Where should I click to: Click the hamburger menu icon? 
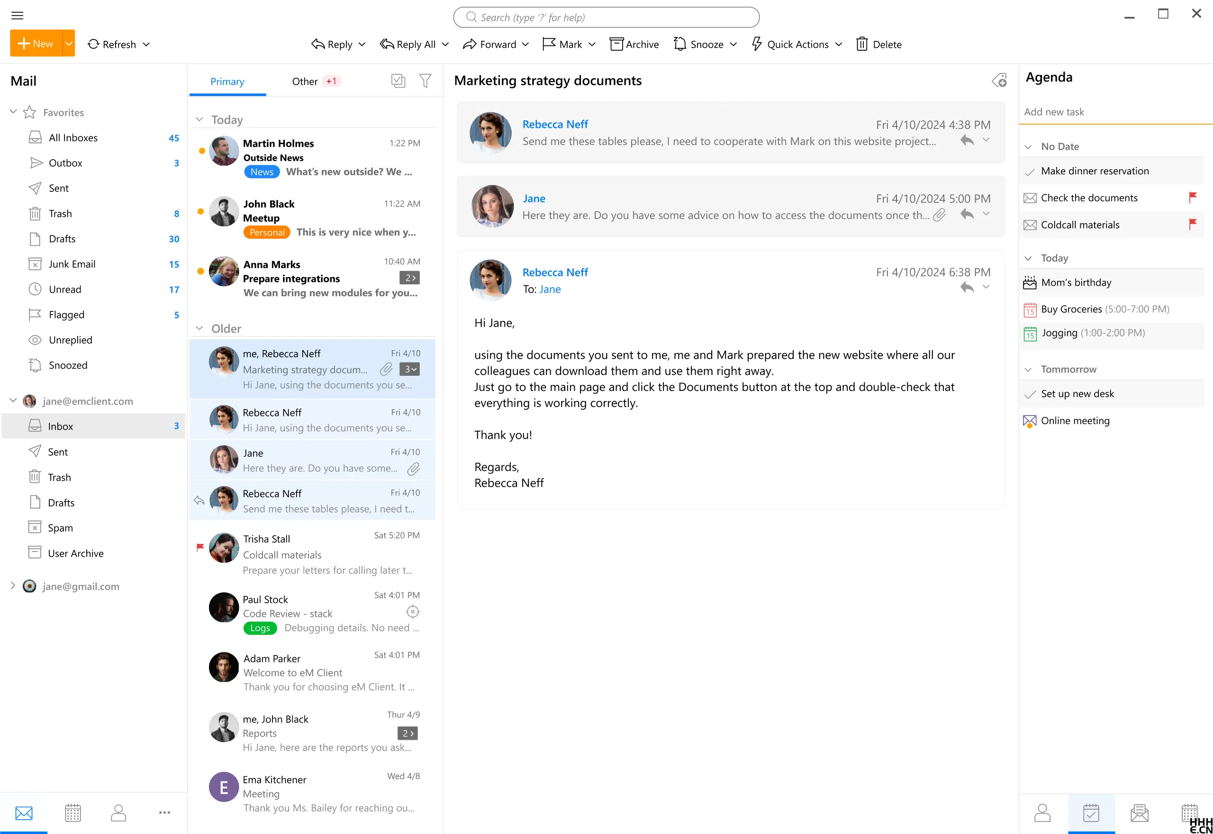17,15
